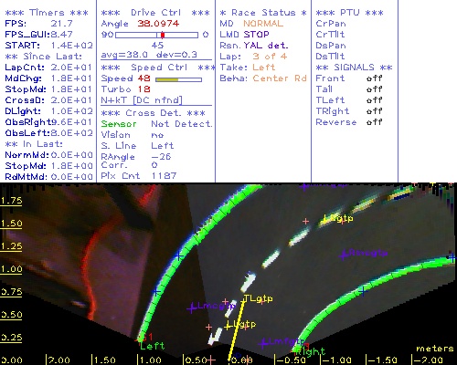
Task: Toggle the Reverse signal off indicator
Action: [x=374, y=122]
